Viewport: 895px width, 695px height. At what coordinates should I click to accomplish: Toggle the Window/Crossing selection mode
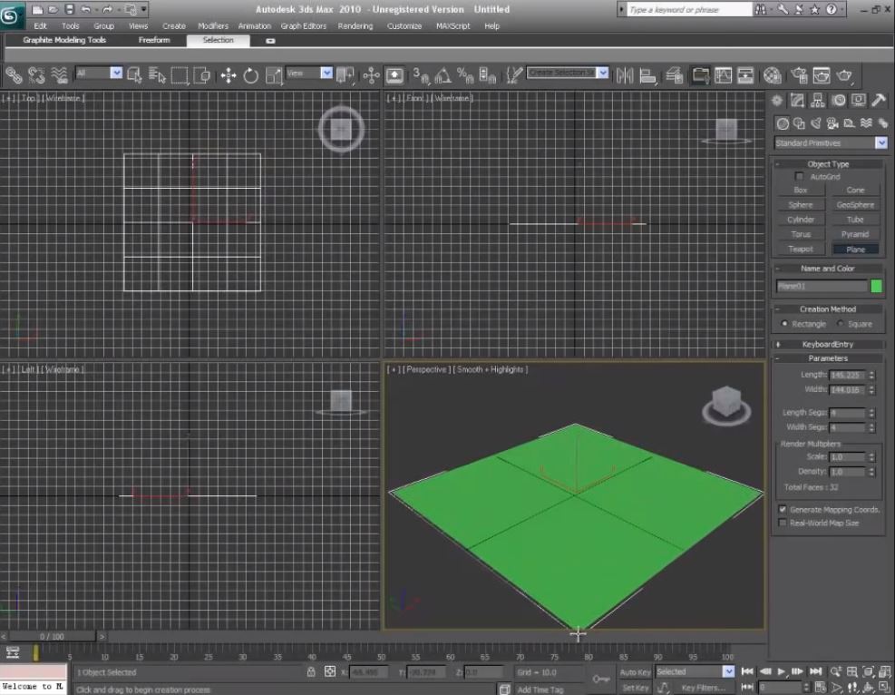pyautogui.click(x=201, y=75)
